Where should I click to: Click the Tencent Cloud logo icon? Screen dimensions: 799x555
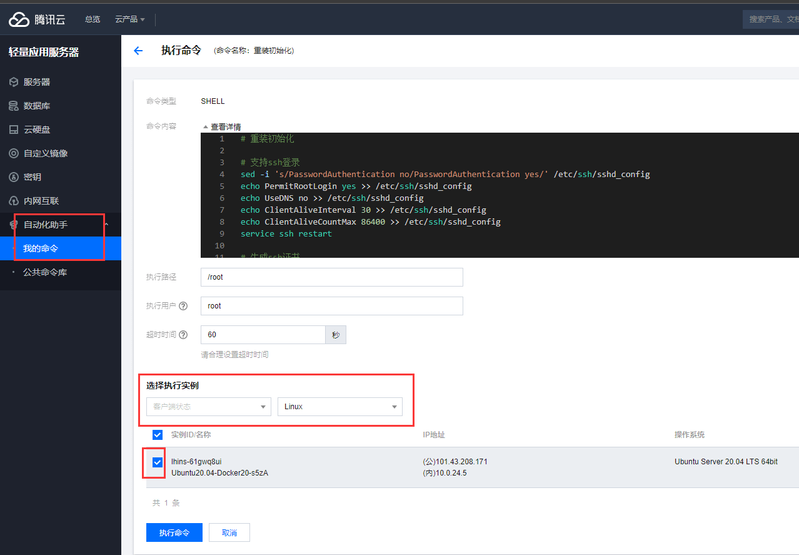19,19
